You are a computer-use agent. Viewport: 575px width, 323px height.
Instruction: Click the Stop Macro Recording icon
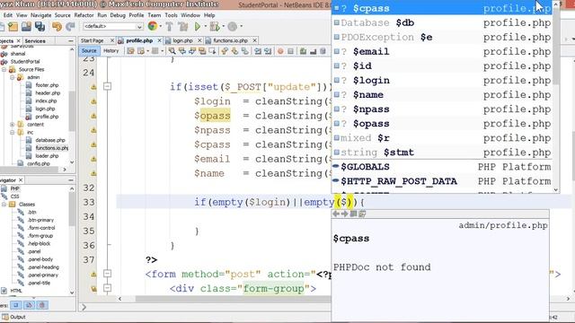pos(290,51)
